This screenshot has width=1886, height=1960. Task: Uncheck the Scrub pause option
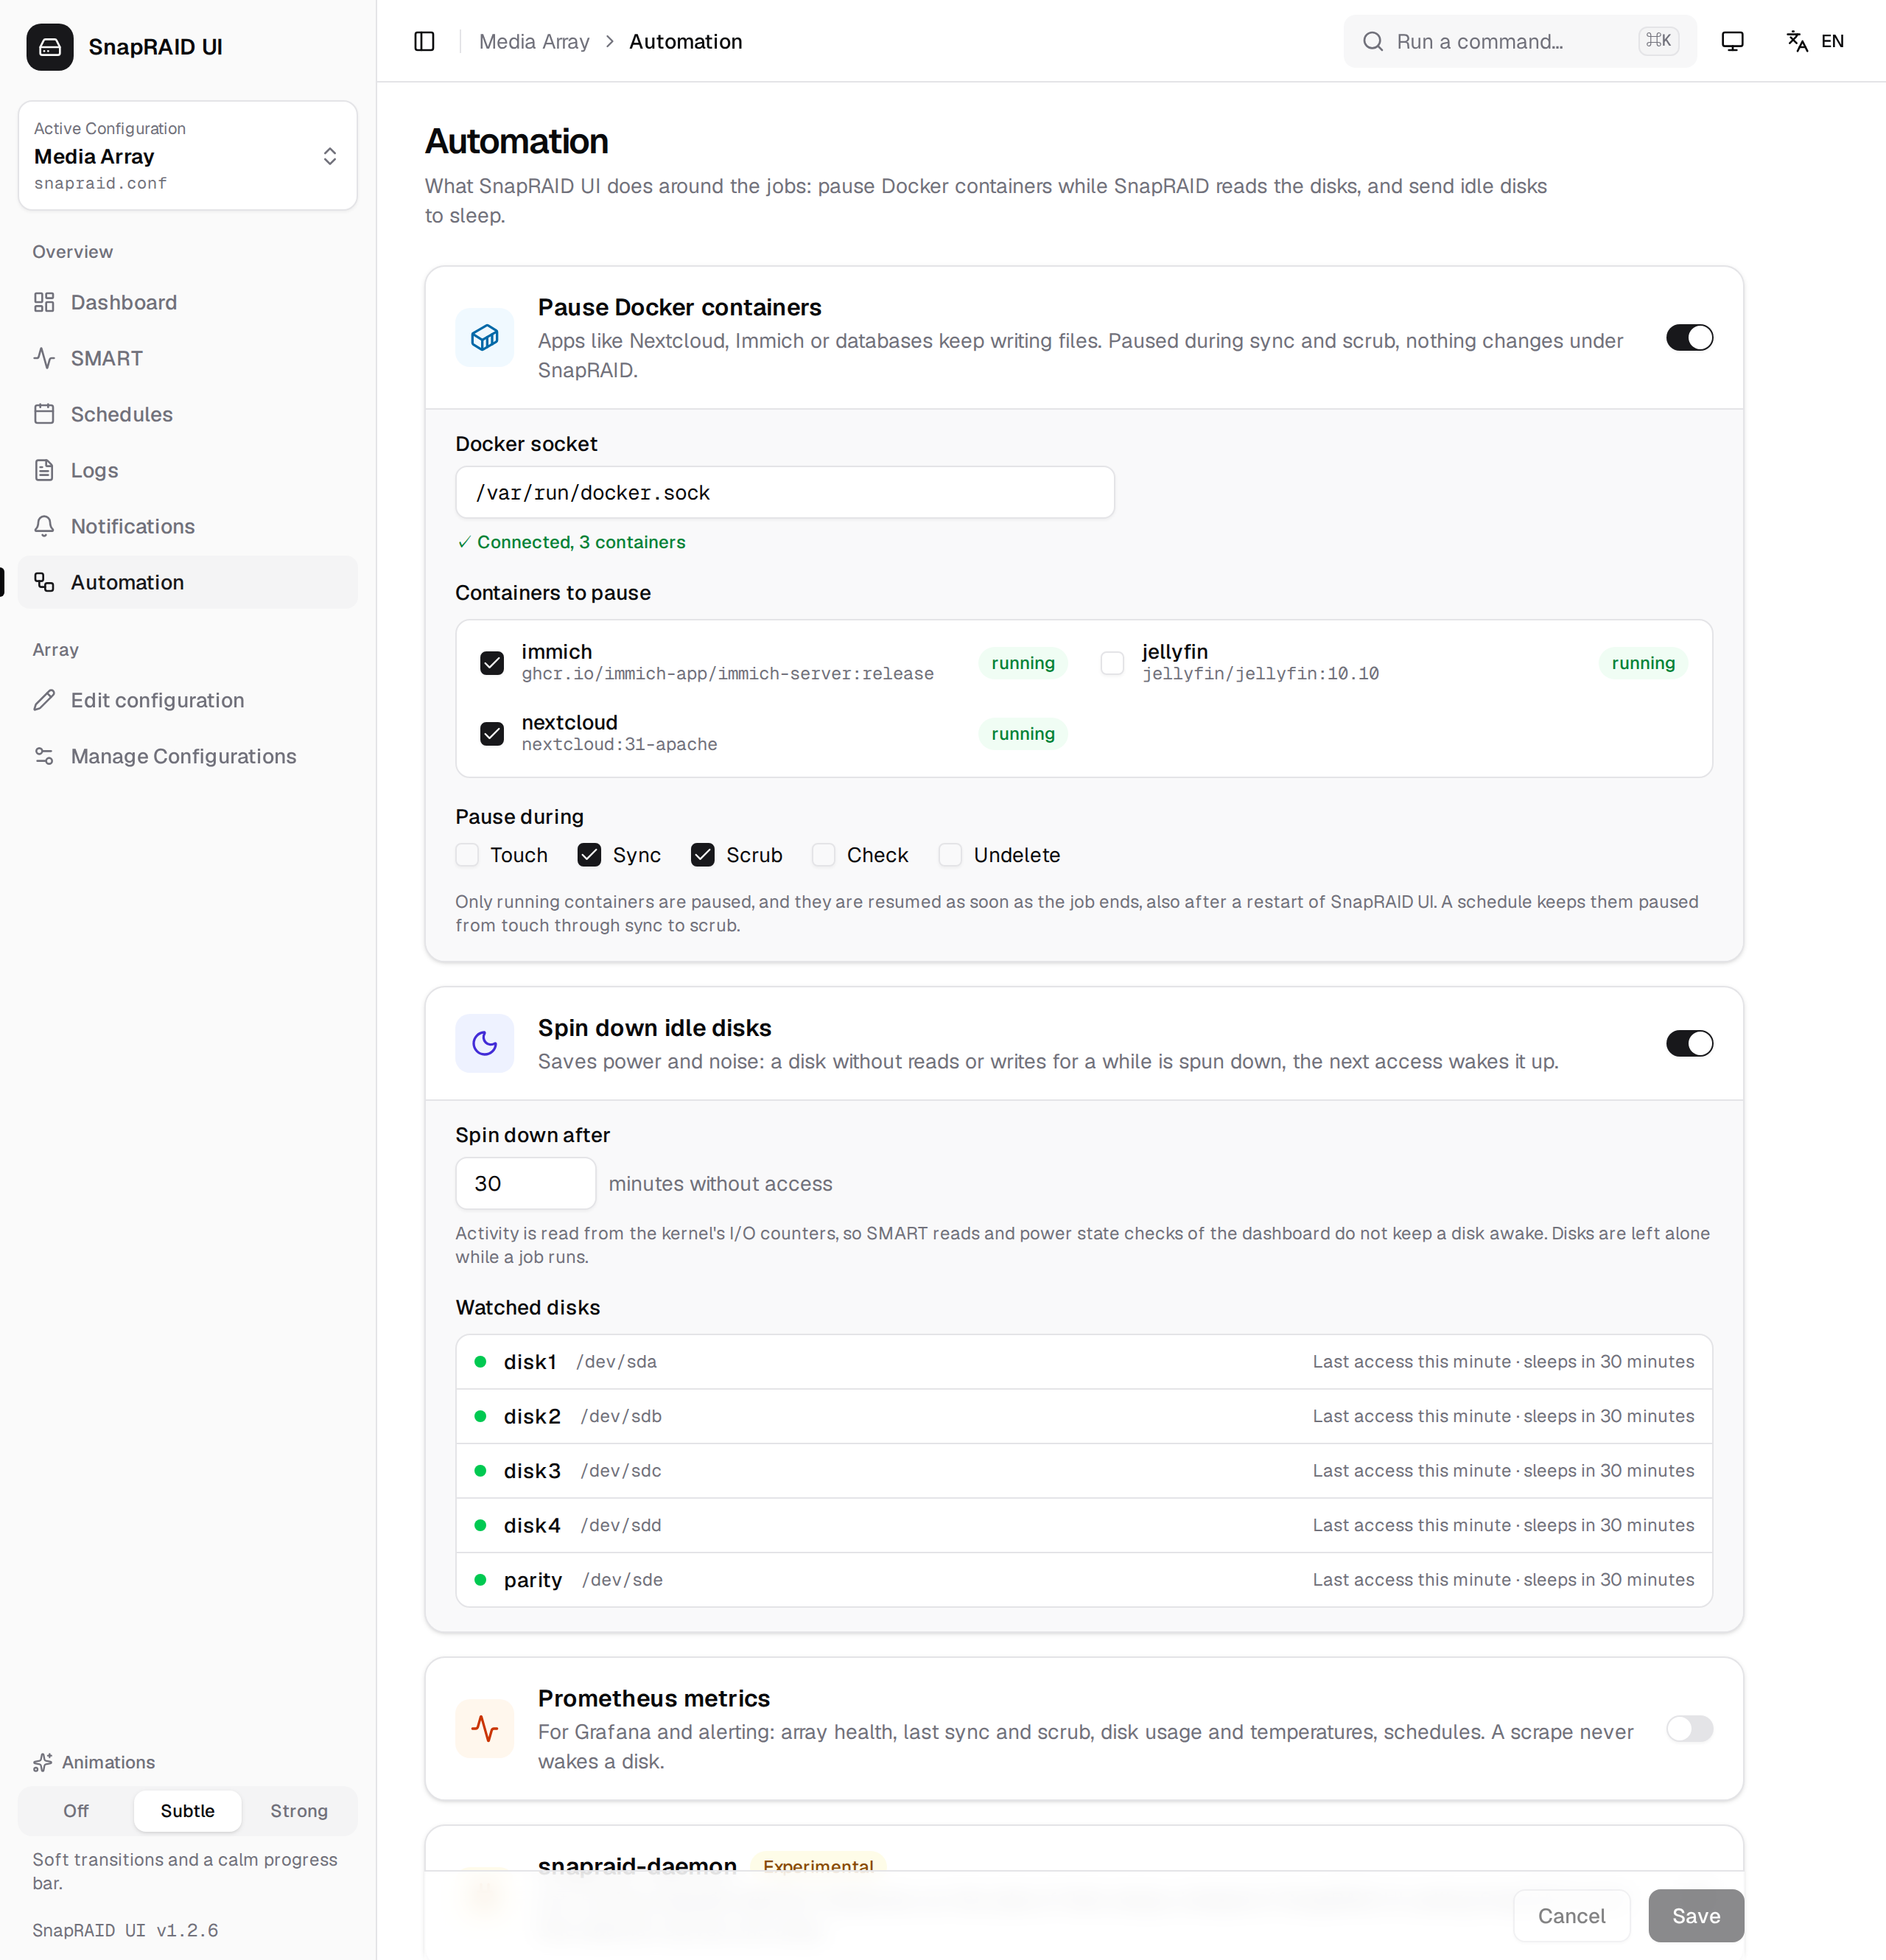click(703, 855)
